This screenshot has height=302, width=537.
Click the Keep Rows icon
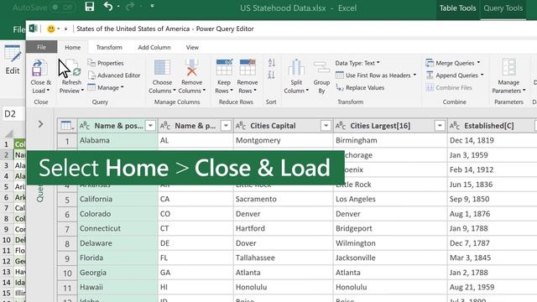224,67
